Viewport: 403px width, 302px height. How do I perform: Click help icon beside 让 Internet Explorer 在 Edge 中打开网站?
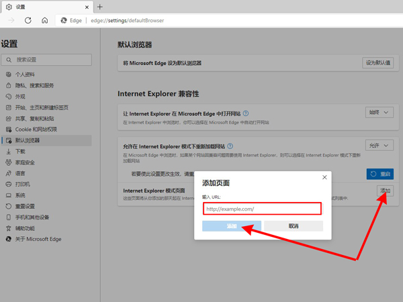click(x=246, y=113)
